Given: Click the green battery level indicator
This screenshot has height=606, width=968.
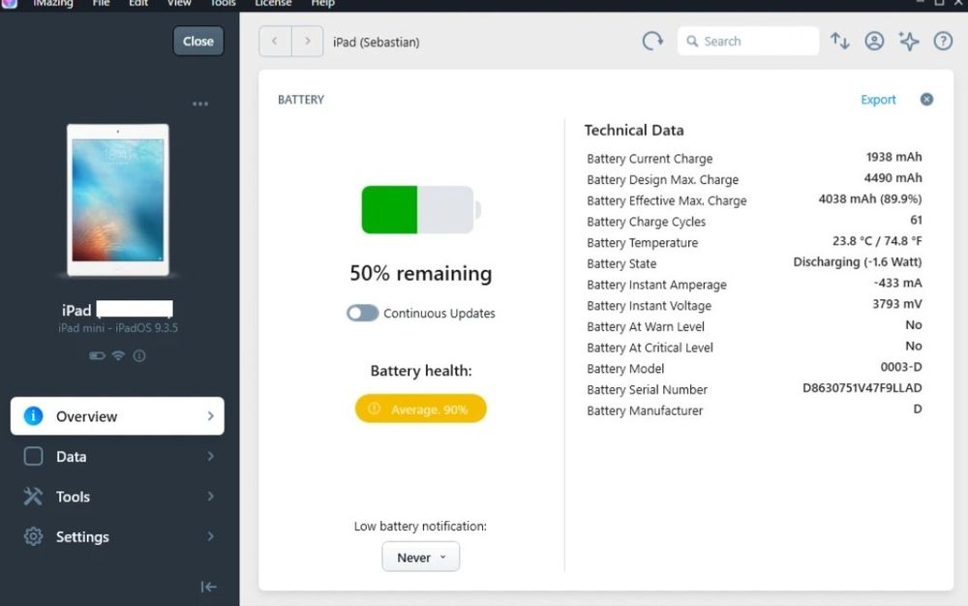Looking at the screenshot, I should point(389,210).
